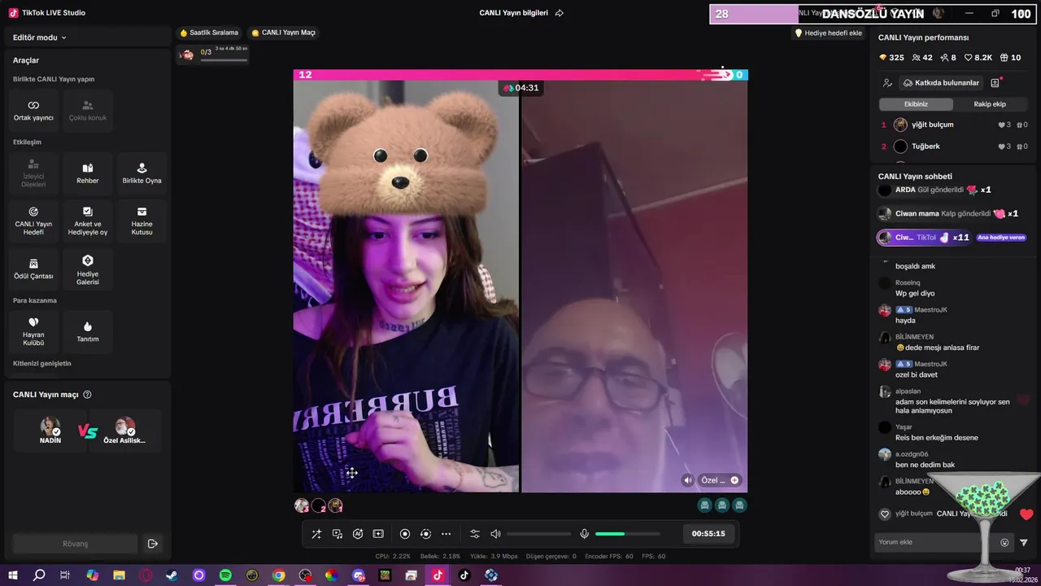Click the Katkıda bulunanlar button
Image resolution: width=1041 pixels, height=586 pixels.
pos(941,83)
